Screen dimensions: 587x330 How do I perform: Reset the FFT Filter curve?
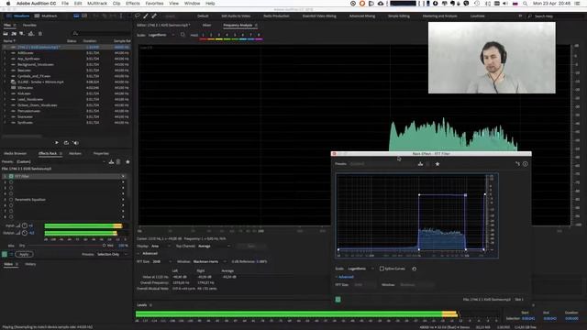click(x=414, y=269)
